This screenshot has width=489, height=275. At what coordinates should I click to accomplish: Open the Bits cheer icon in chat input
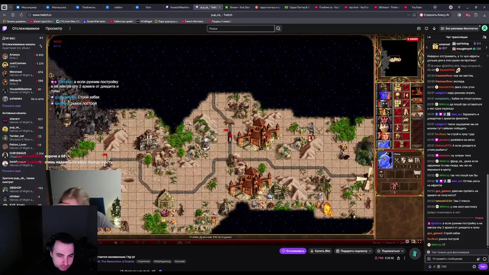(478, 259)
